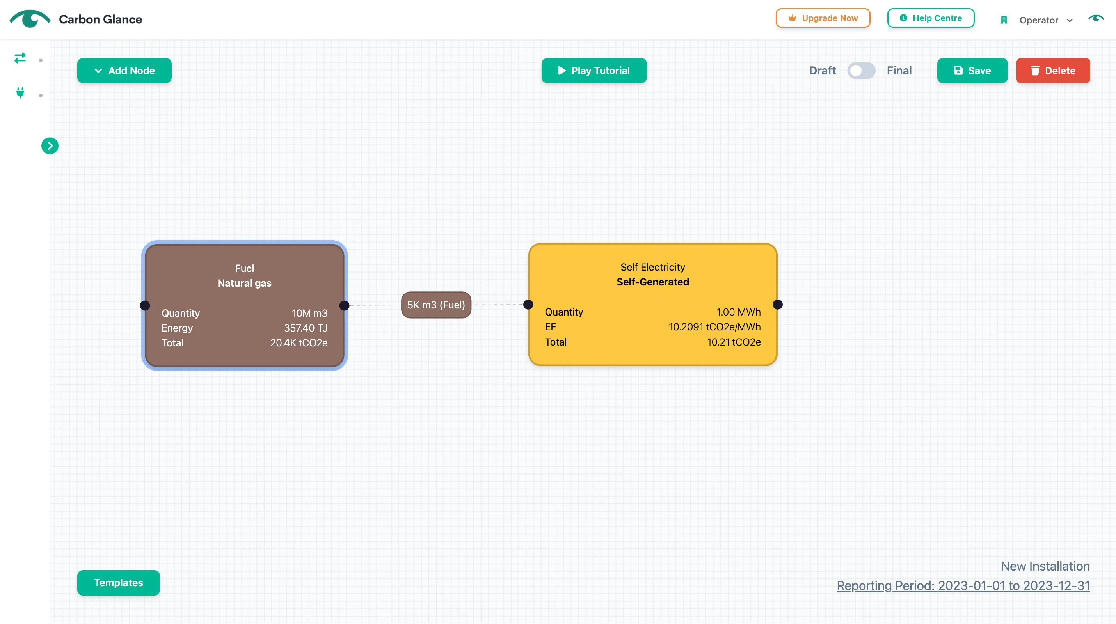The height and width of the screenshot is (624, 1116).
Task: Click the 10.21 tCO2e total value
Action: pos(734,342)
